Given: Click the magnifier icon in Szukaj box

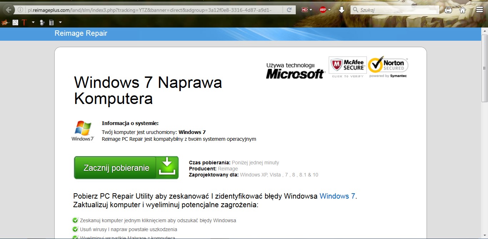Looking at the screenshot, I should [355, 10].
